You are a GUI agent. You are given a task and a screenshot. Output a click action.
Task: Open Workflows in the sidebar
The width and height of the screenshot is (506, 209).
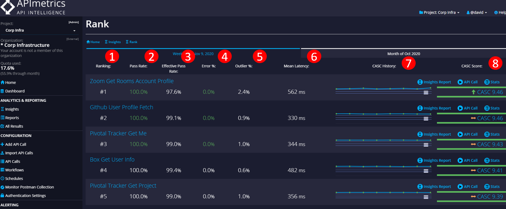coord(12,170)
